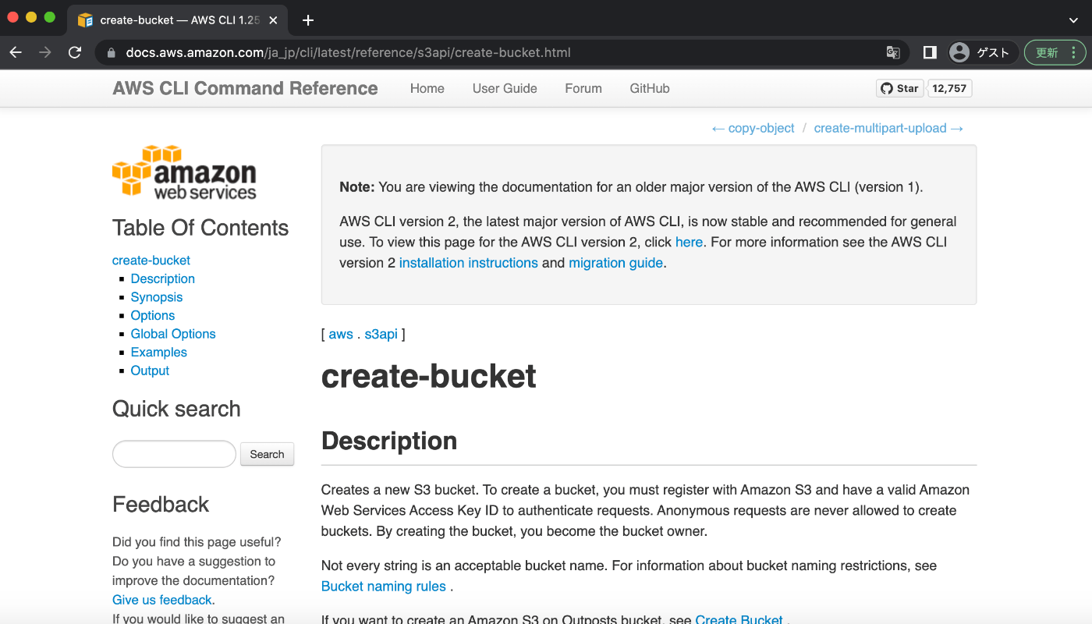Navigate to create-multipart-upload page

click(x=880, y=128)
